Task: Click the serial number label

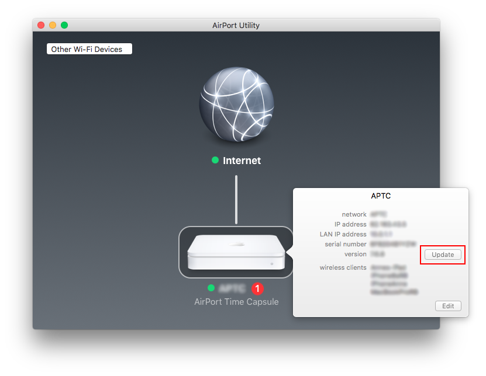Action: point(346,244)
